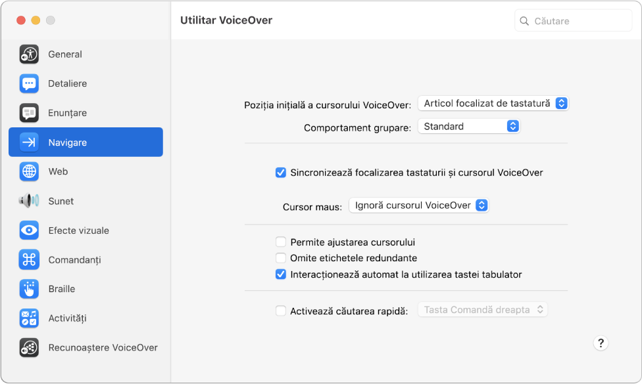642x384 pixels.
Task: Click the General accessibility icon in sidebar
Action: [x=29, y=54]
